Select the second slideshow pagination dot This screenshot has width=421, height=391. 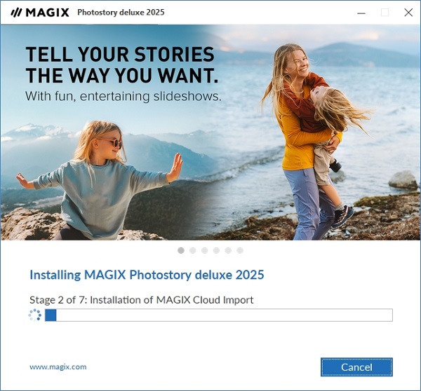[193, 250]
